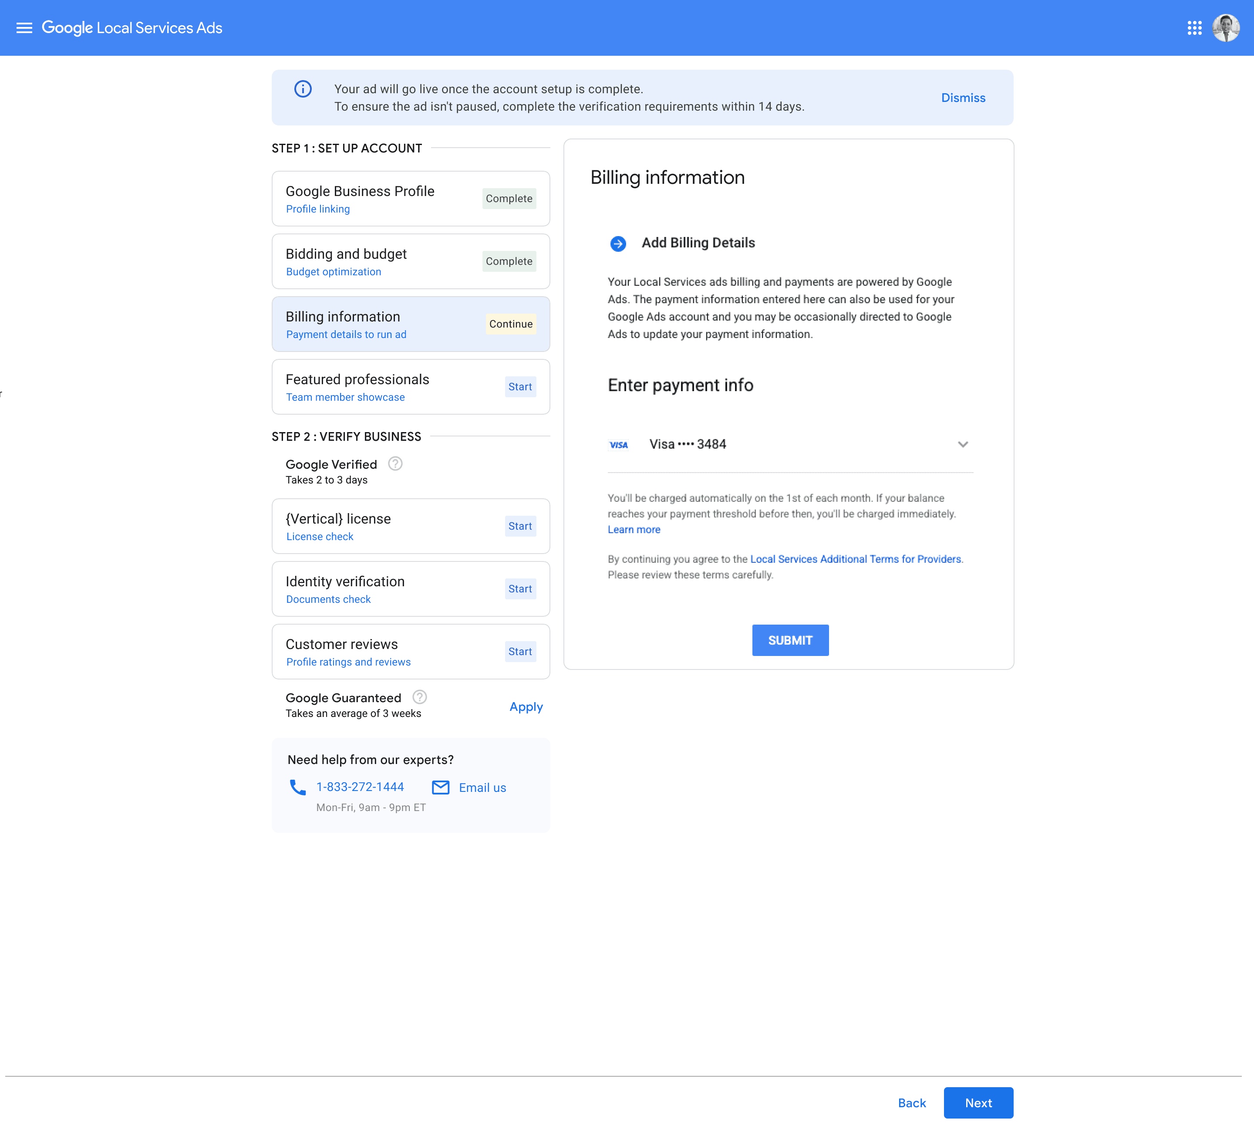Click the Takes an average of 3 weeks text
The image size is (1254, 1129).
[353, 713]
